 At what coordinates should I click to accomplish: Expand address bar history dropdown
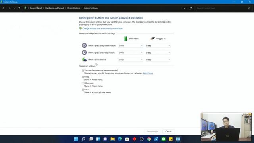click(185, 8)
